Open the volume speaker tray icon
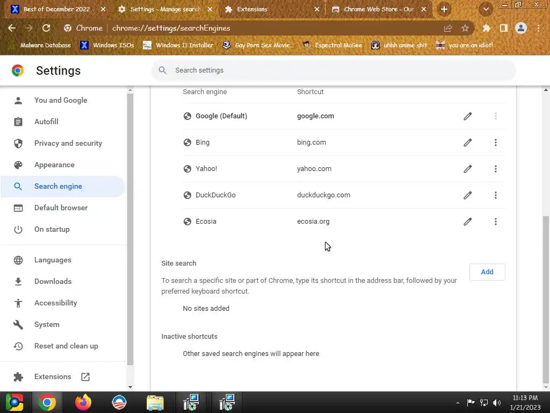Image resolution: width=550 pixels, height=413 pixels. point(496,403)
